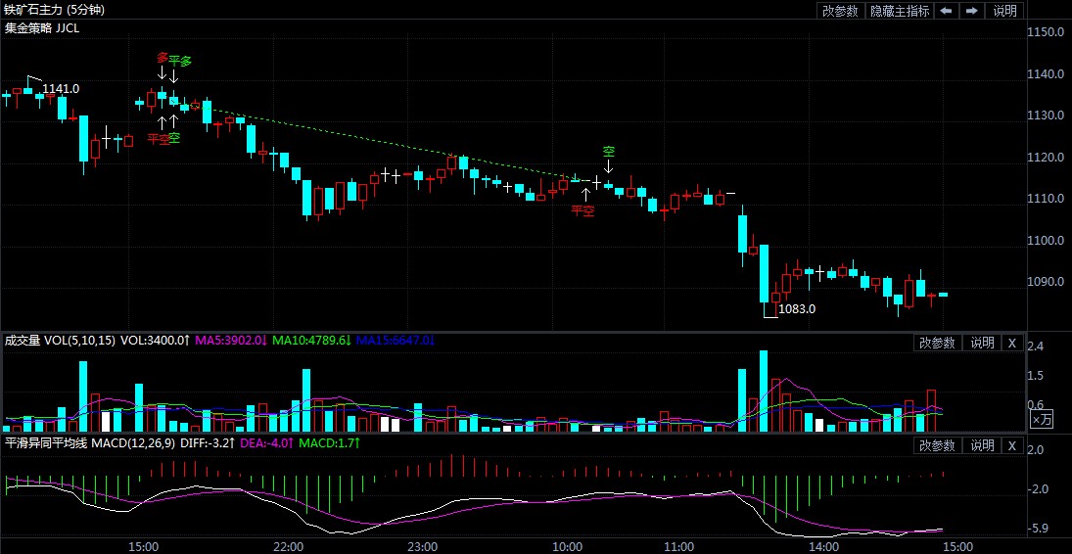Click the left arrow navigation button
Screen dimensions: 1072x554
click(947, 10)
